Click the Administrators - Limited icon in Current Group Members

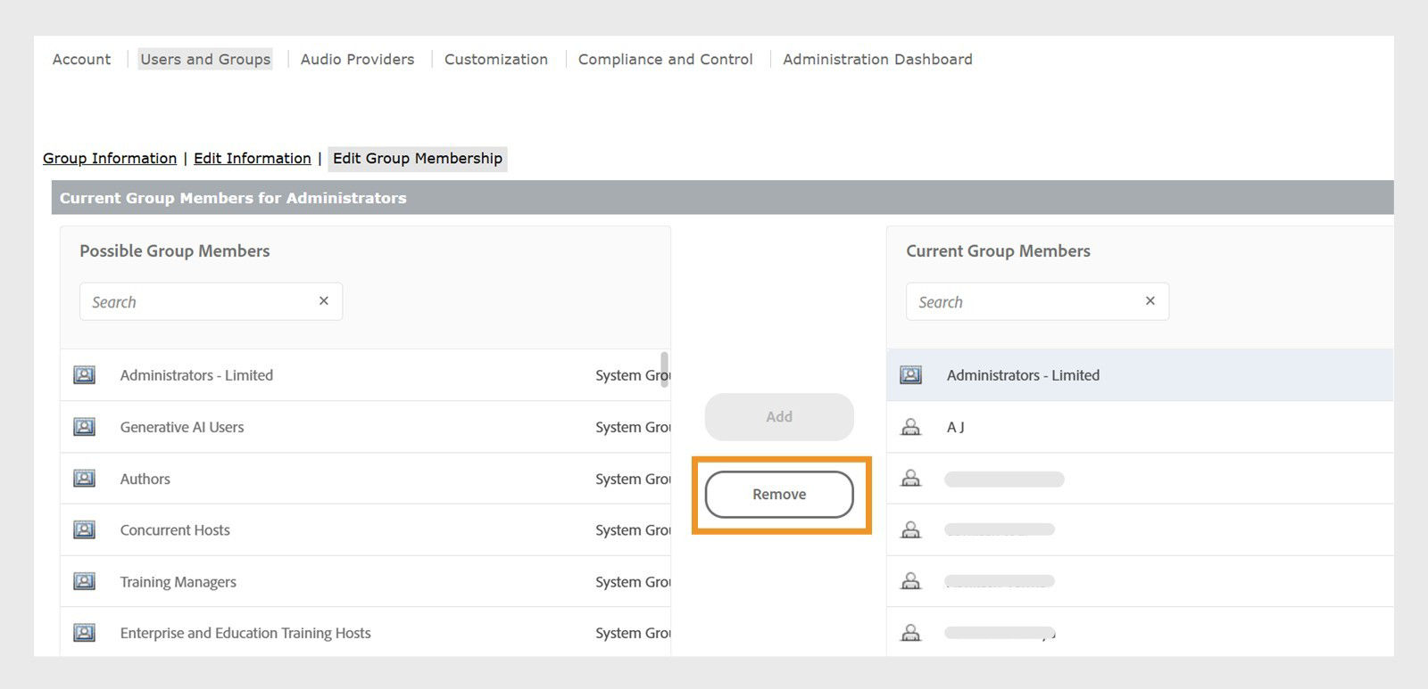pos(910,375)
